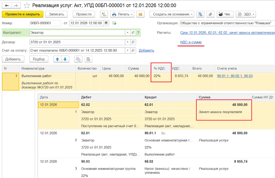275x178 pixels.
Task: Click the Номер input field
Action: point(45,23)
